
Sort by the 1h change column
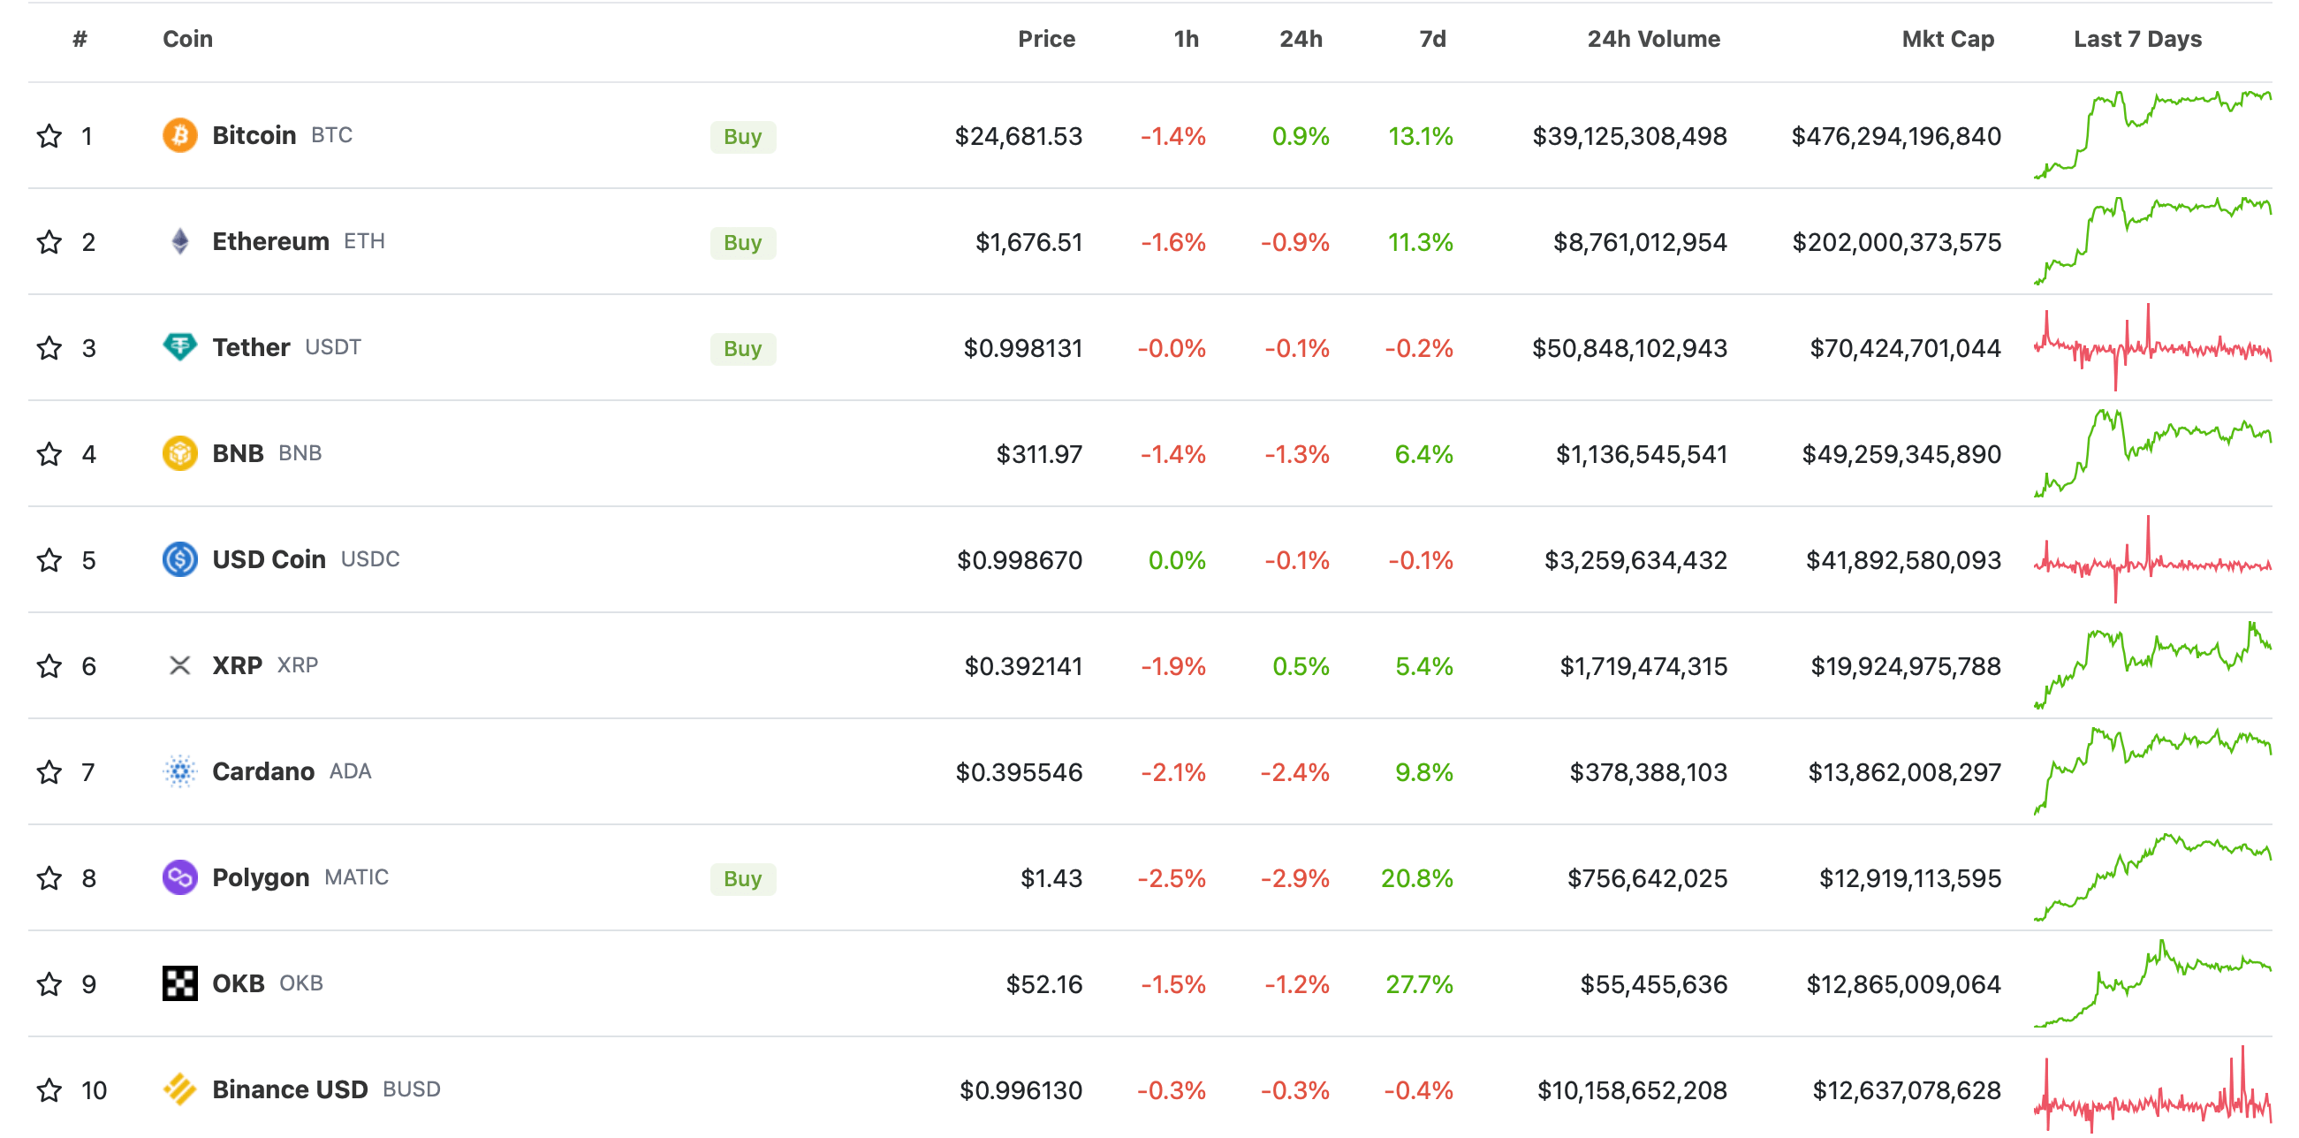pyautogui.click(x=1185, y=39)
